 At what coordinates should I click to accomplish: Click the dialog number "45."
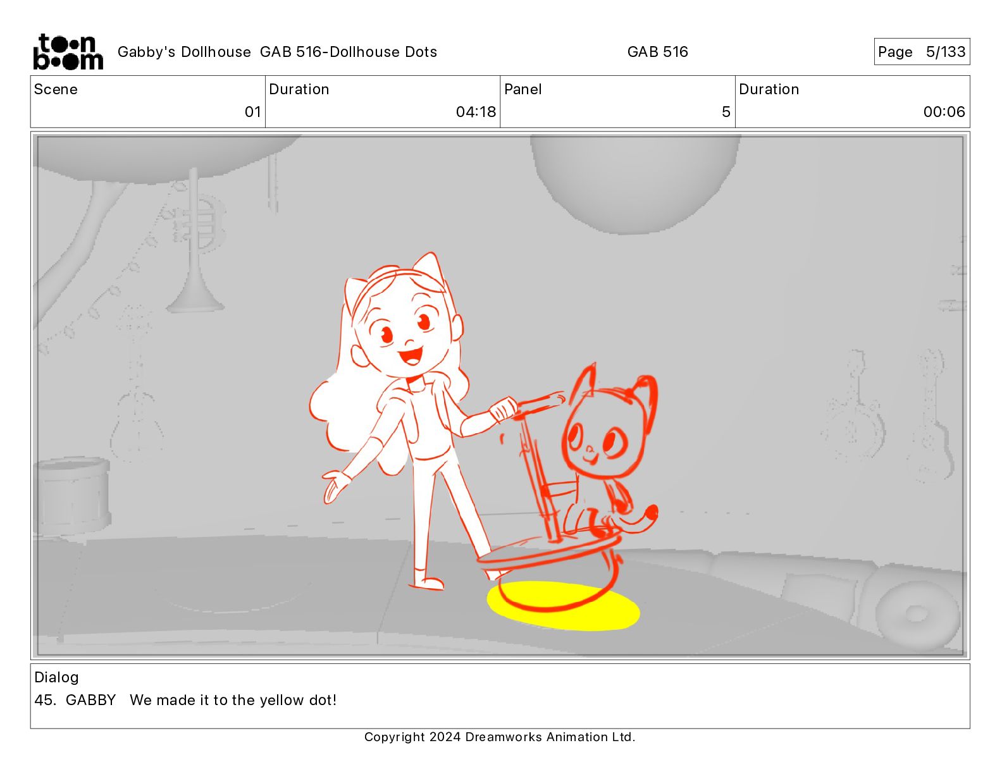tap(45, 700)
